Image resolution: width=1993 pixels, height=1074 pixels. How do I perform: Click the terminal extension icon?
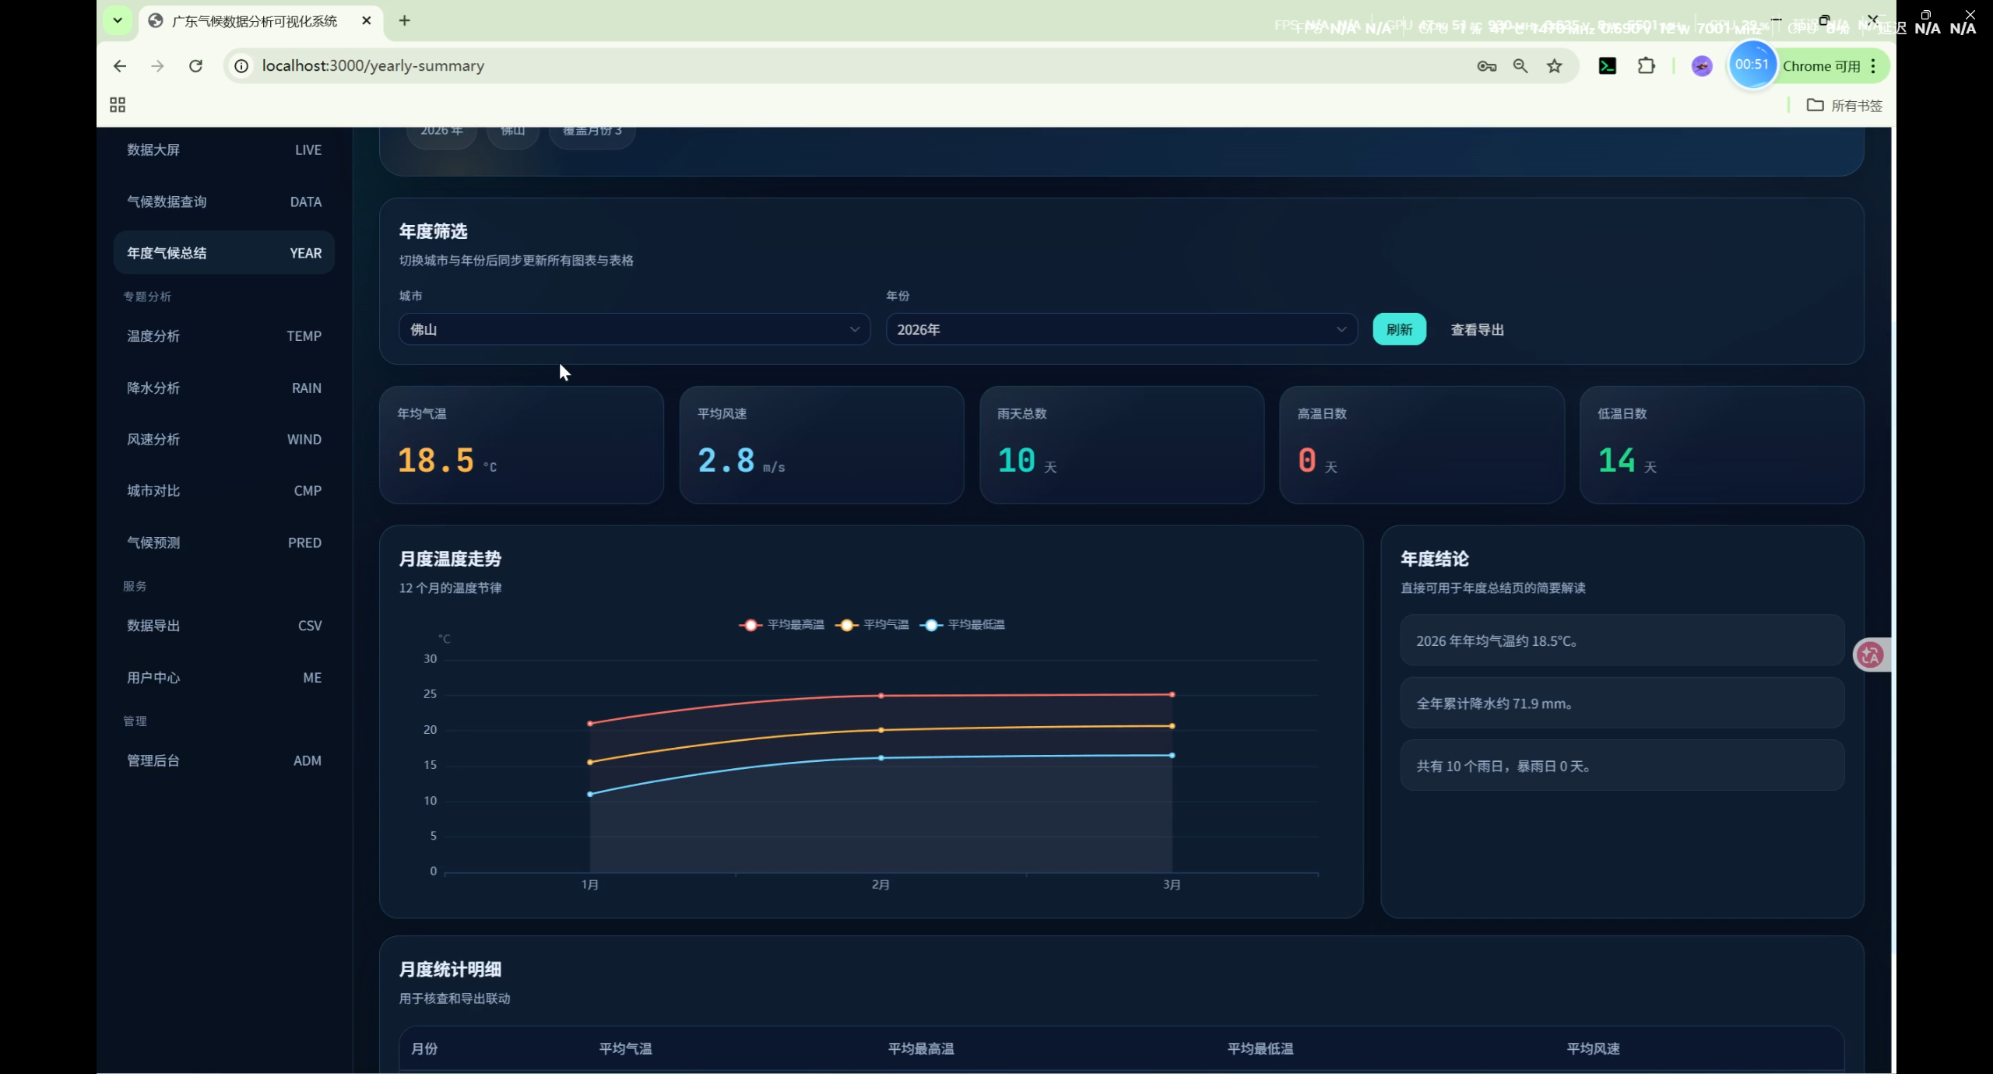[x=1607, y=66]
